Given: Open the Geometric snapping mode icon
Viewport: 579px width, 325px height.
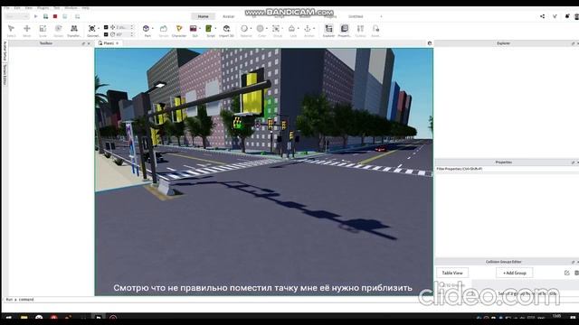Looking at the screenshot, I should [x=92, y=29].
